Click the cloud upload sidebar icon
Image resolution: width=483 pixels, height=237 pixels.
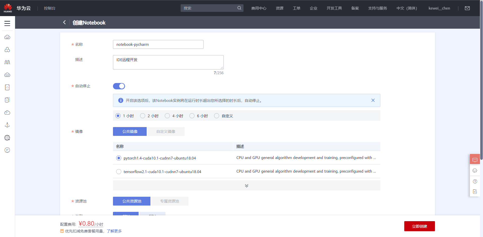(7, 112)
